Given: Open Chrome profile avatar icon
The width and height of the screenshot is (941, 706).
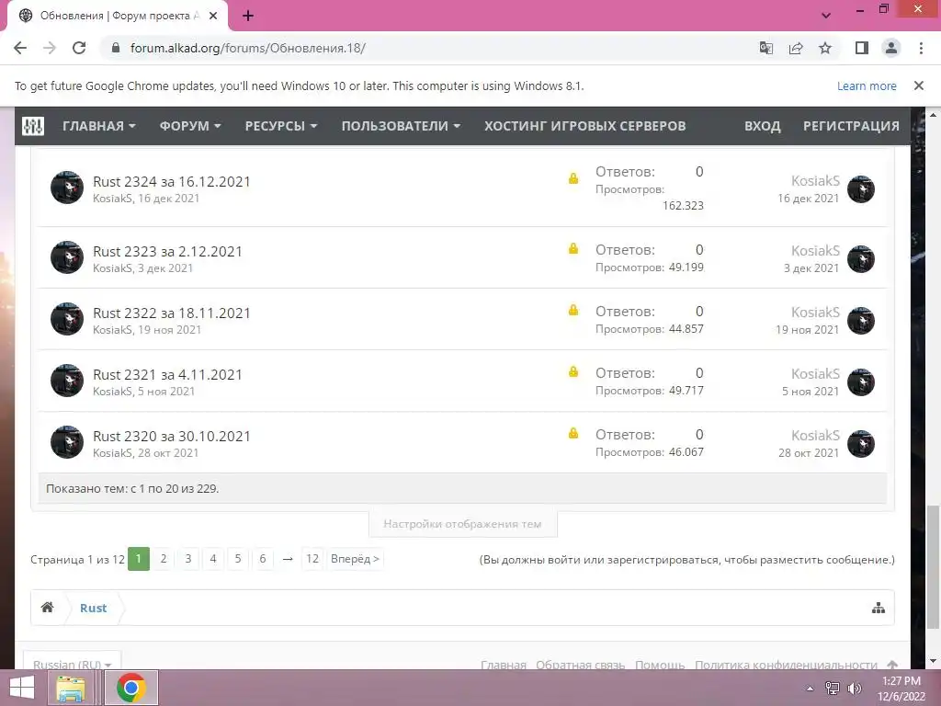Looking at the screenshot, I should tap(891, 48).
